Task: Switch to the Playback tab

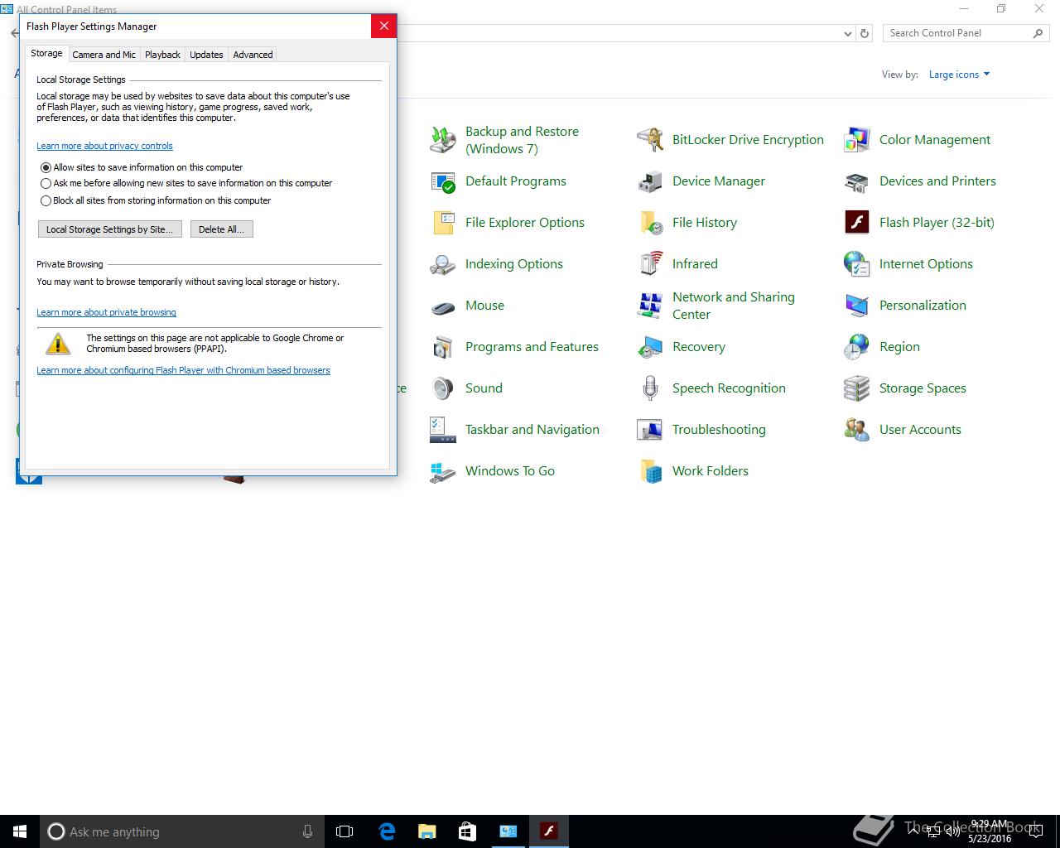Action: [162, 55]
